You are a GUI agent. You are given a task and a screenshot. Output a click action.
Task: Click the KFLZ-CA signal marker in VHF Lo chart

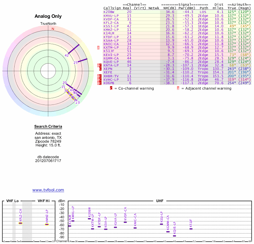pos(20,223)
